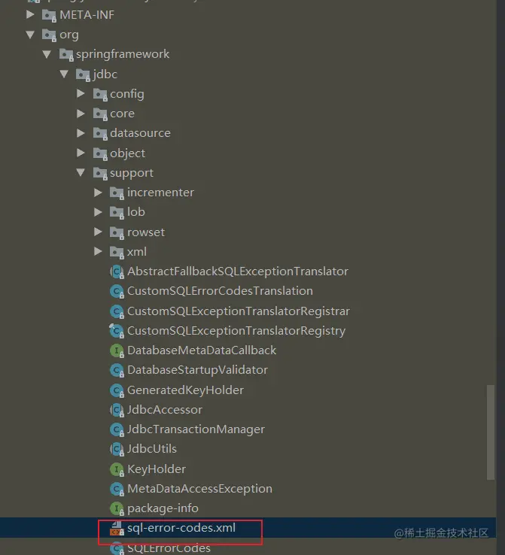The width and height of the screenshot is (505, 555).
Task: Expand the incrementer package arrow
Action: 98,193
